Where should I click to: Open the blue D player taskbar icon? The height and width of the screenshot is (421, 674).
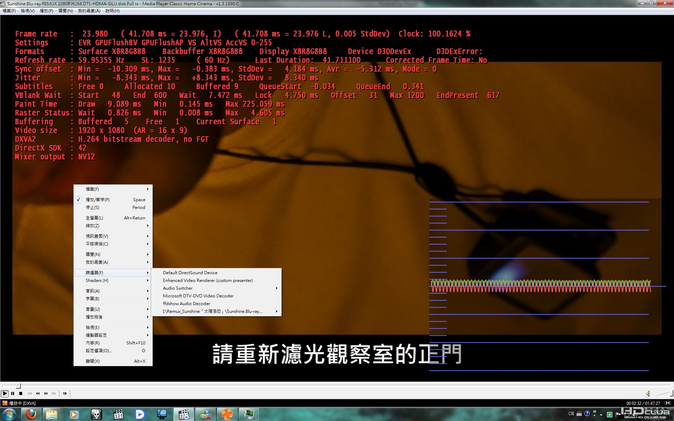point(140,414)
